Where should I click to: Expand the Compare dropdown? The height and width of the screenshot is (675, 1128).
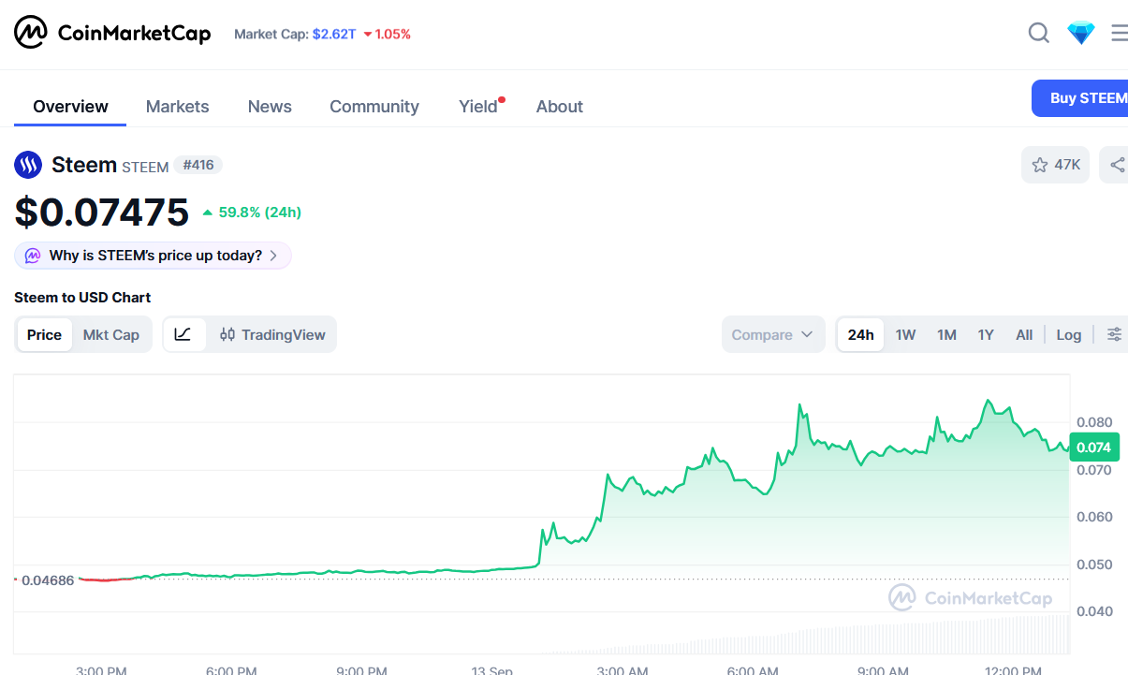(773, 334)
